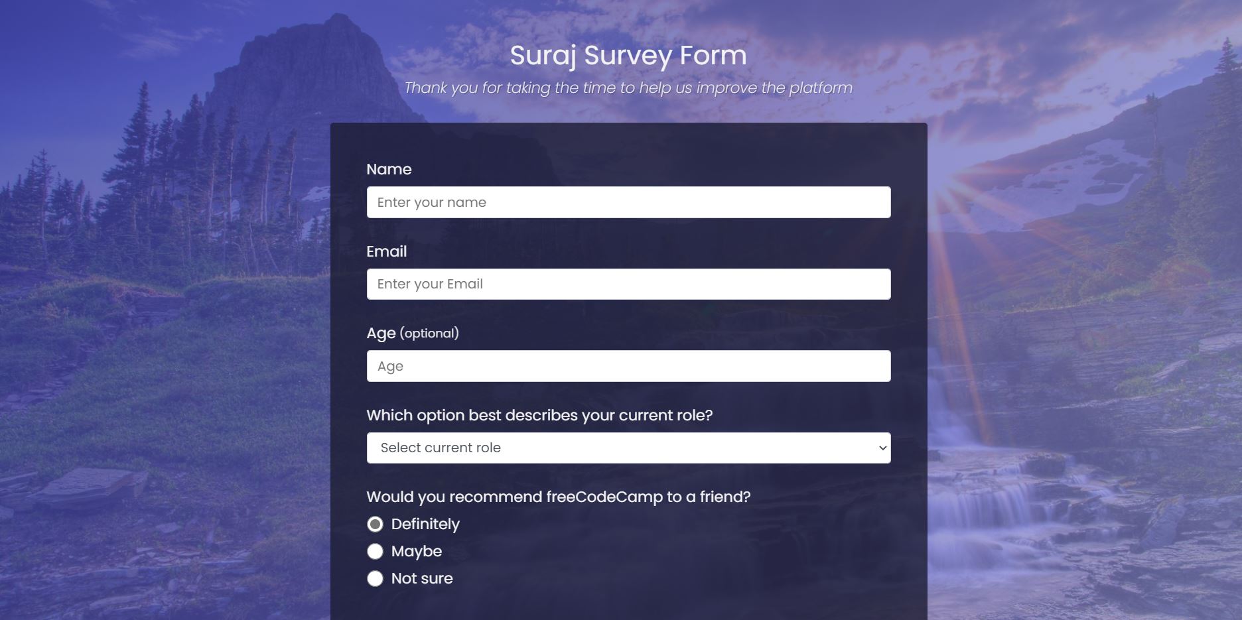
Task: Click the italic thank-you subtitle text
Action: [628, 88]
